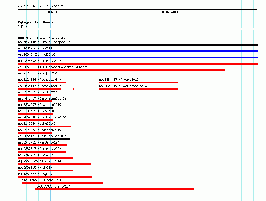Click the red nsv3389278 Audano2019 bar
This screenshot has height=201, width=266.
(62, 183)
